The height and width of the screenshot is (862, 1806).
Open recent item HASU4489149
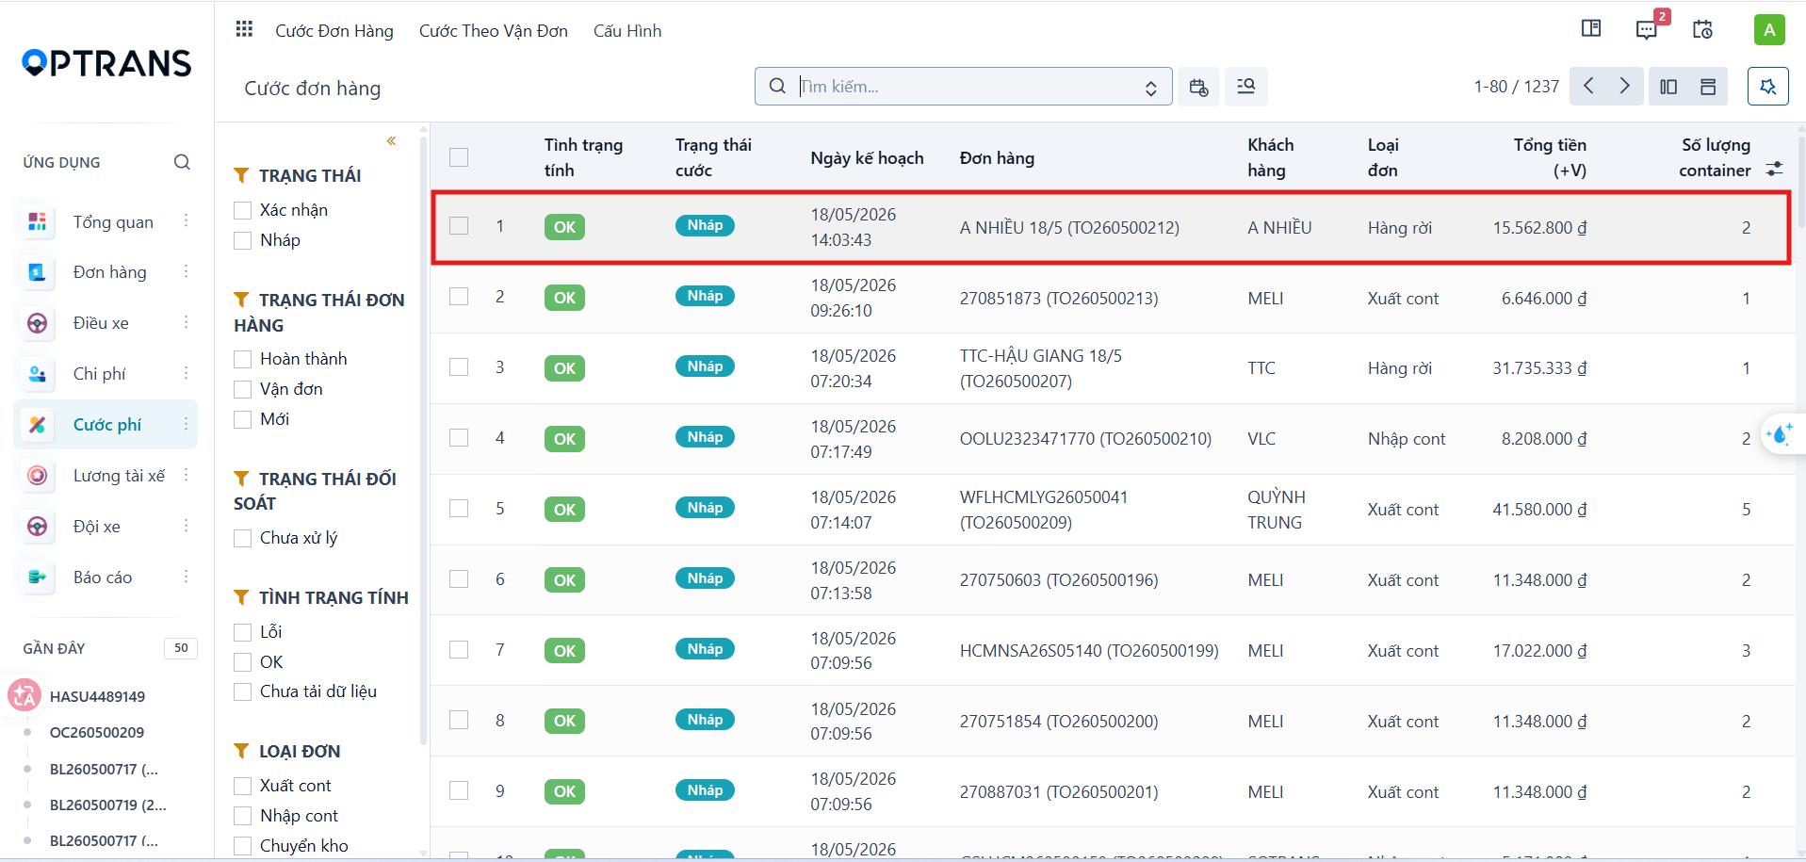pyautogui.click(x=97, y=696)
